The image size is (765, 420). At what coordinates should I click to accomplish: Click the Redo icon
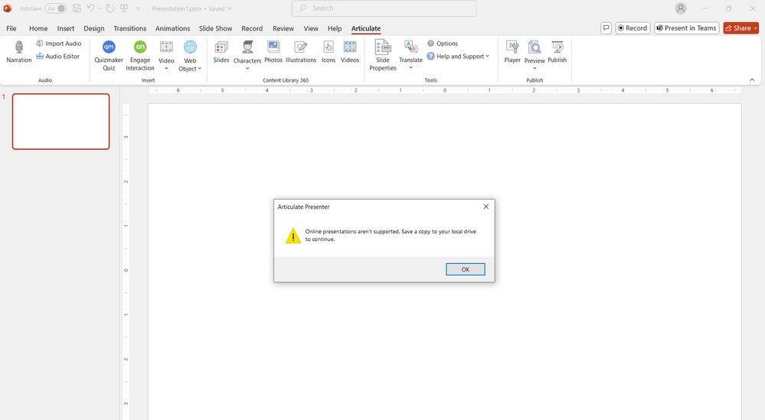tap(110, 8)
